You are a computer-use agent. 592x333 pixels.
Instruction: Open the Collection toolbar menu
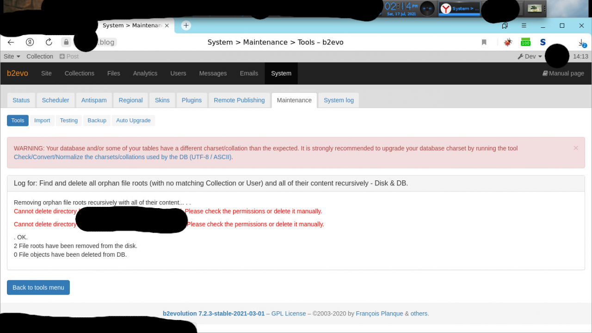40,56
